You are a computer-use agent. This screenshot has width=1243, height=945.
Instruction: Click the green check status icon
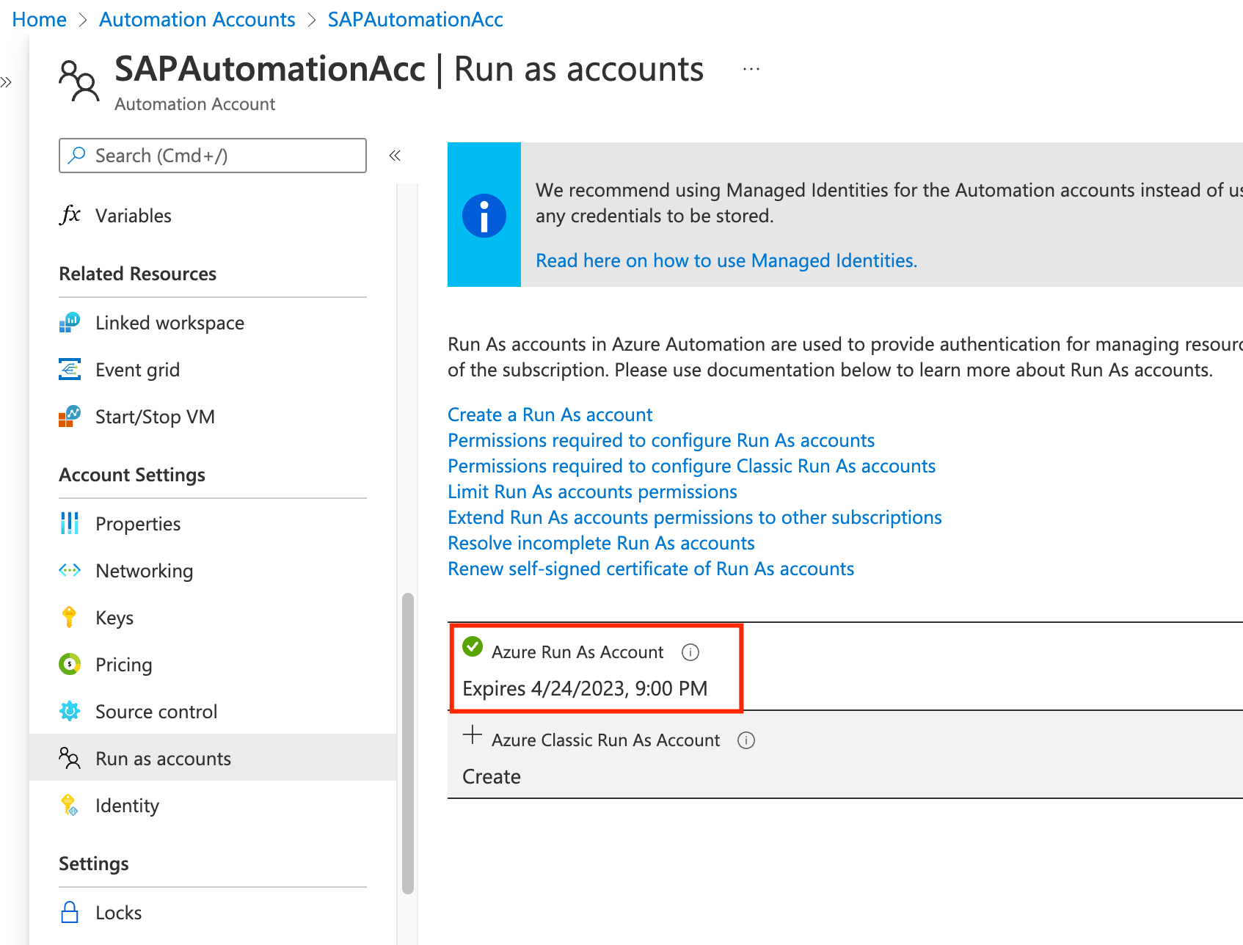473,646
